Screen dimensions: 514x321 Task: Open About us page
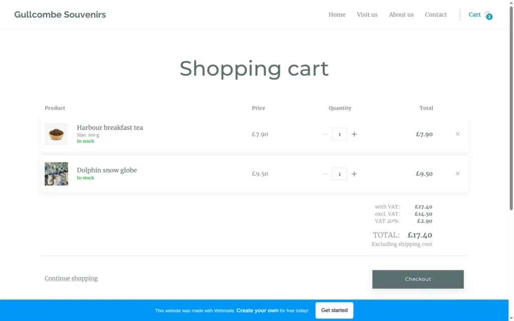click(x=401, y=15)
